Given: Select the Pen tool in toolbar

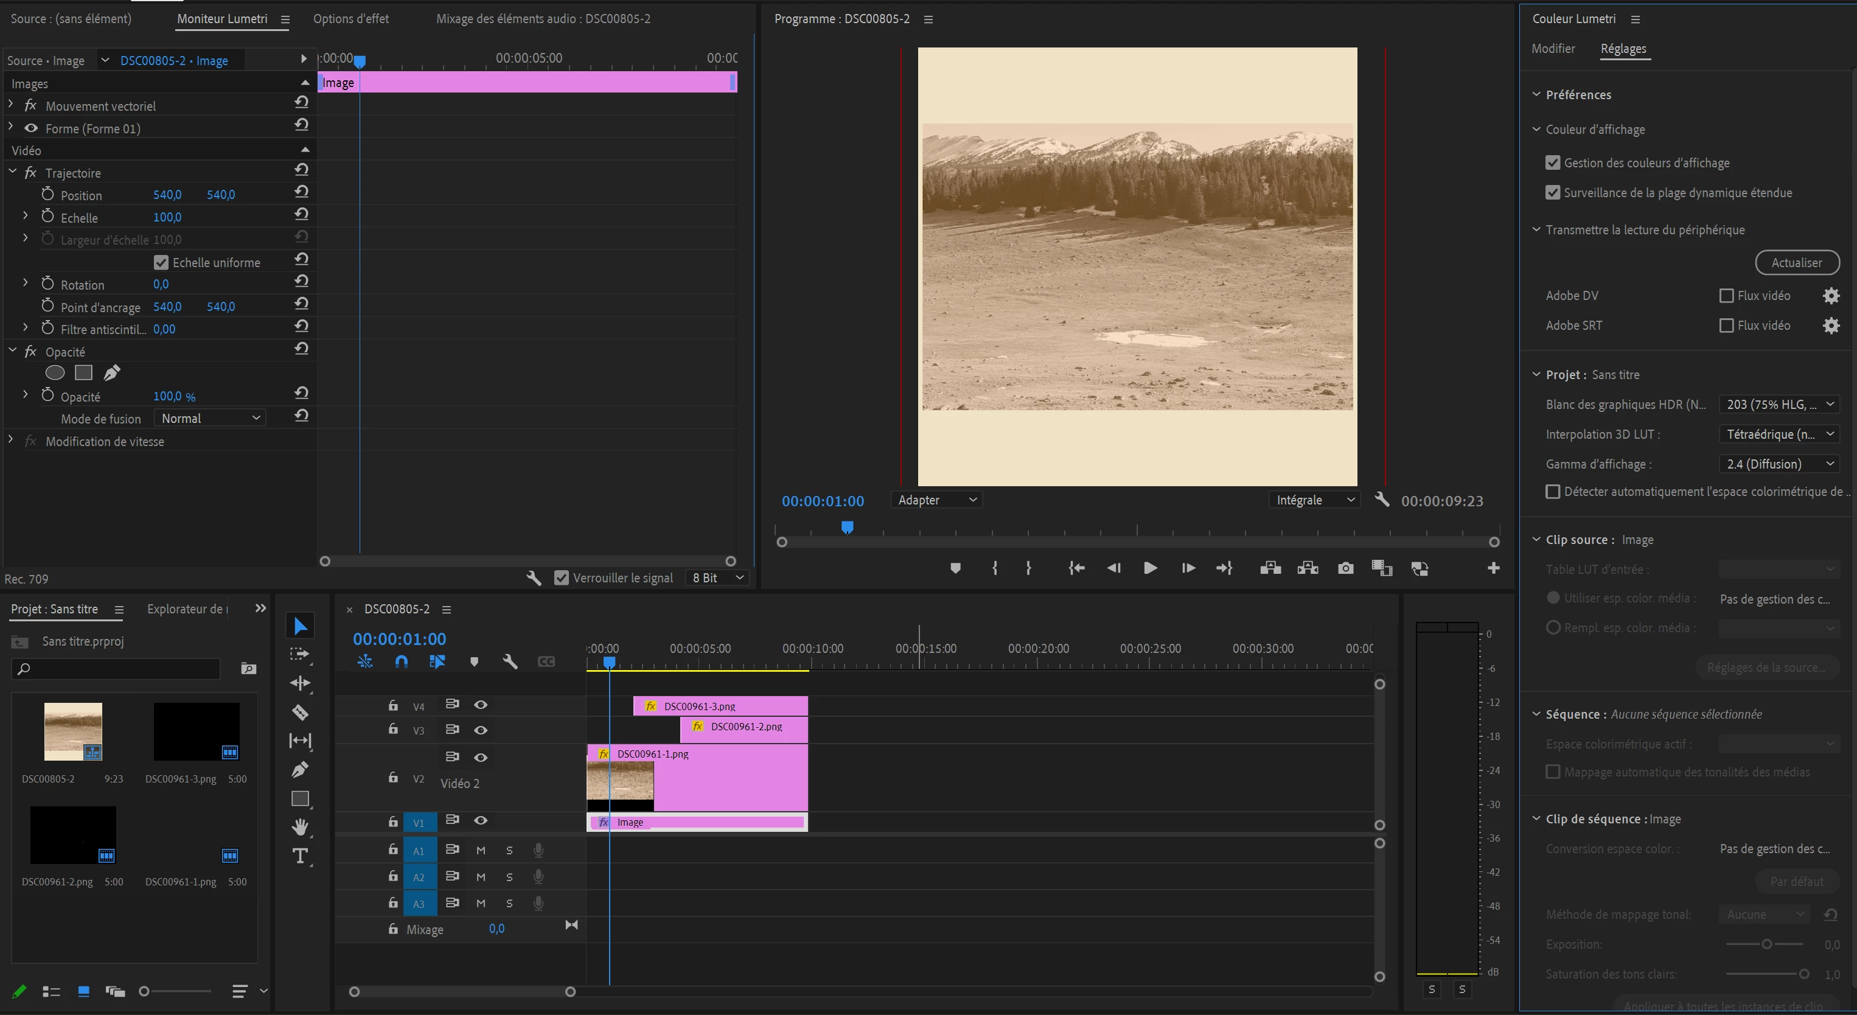Looking at the screenshot, I should (x=300, y=769).
